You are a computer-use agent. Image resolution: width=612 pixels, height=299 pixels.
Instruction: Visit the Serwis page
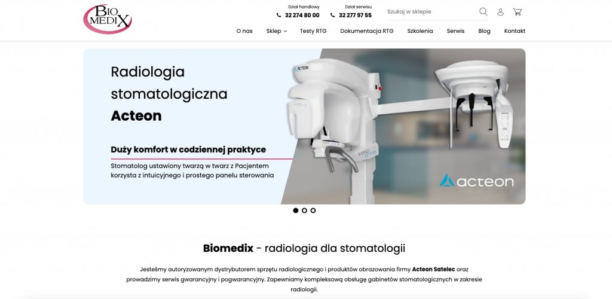coord(455,31)
